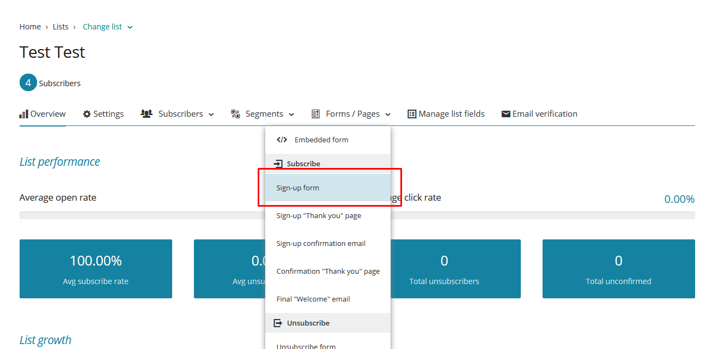This screenshot has width=712, height=349.
Task: Switch to the Overview tab
Action: click(x=42, y=114)
